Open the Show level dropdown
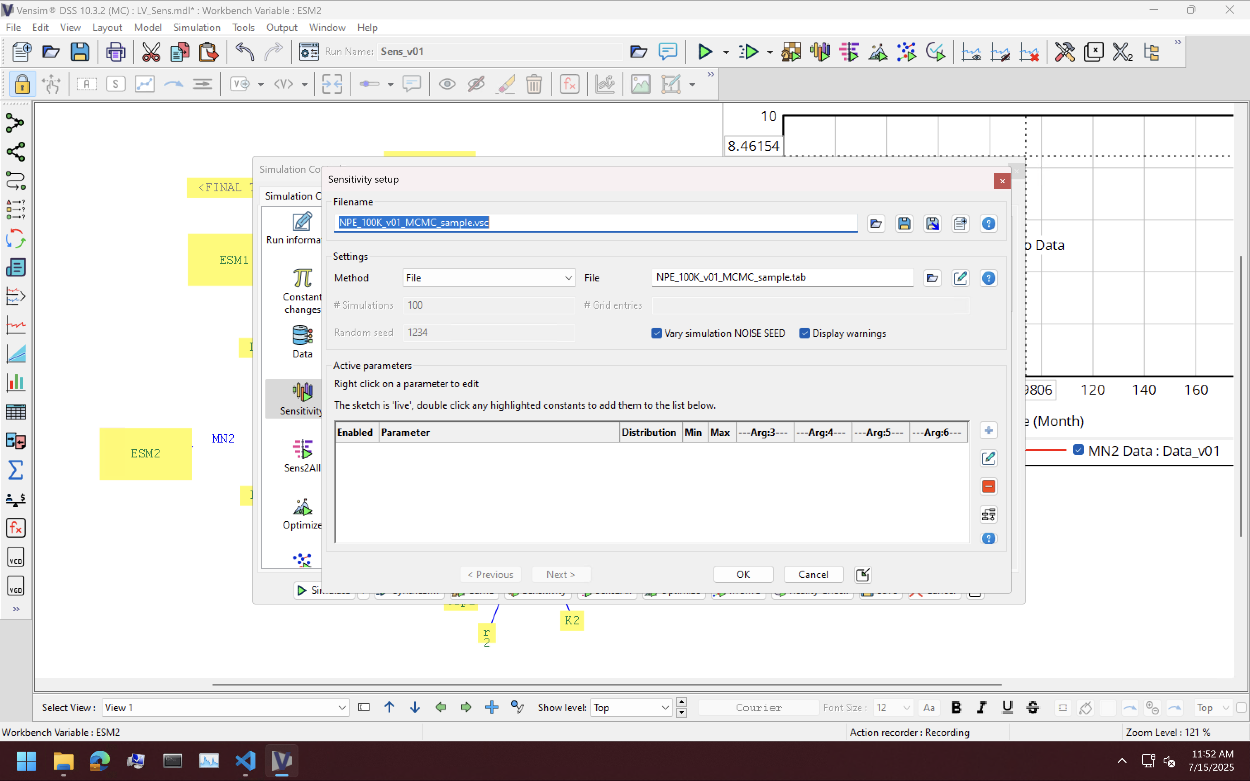 [x=631, y=707]
